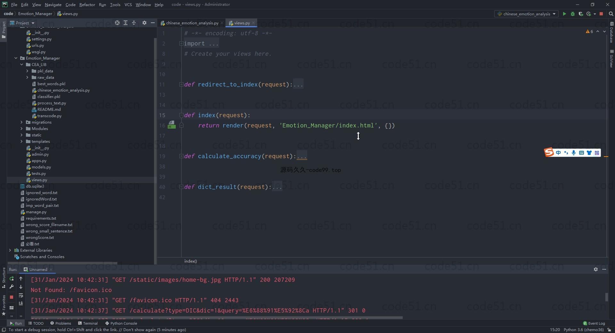Click the warning indicator showing 6 problems
This screenshot has height=333, width=615.
pyautogui.click(x=589, y=31)
